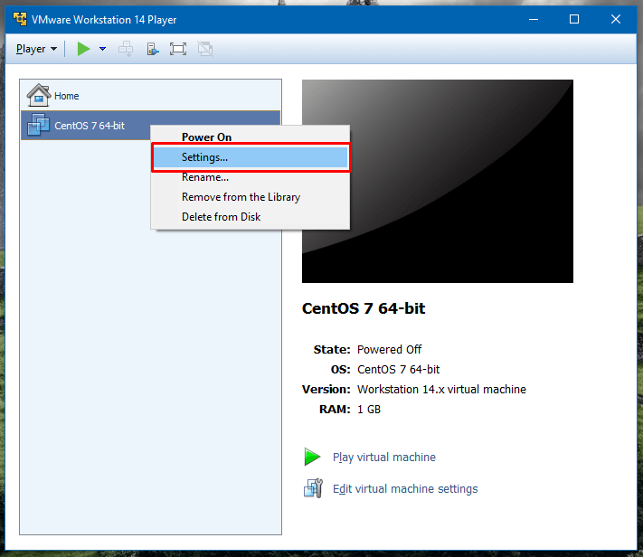The width and height of the screenshot is (643, 557).
Task: Choose Delete from Disk menu entry
Action: pos(251,217)
